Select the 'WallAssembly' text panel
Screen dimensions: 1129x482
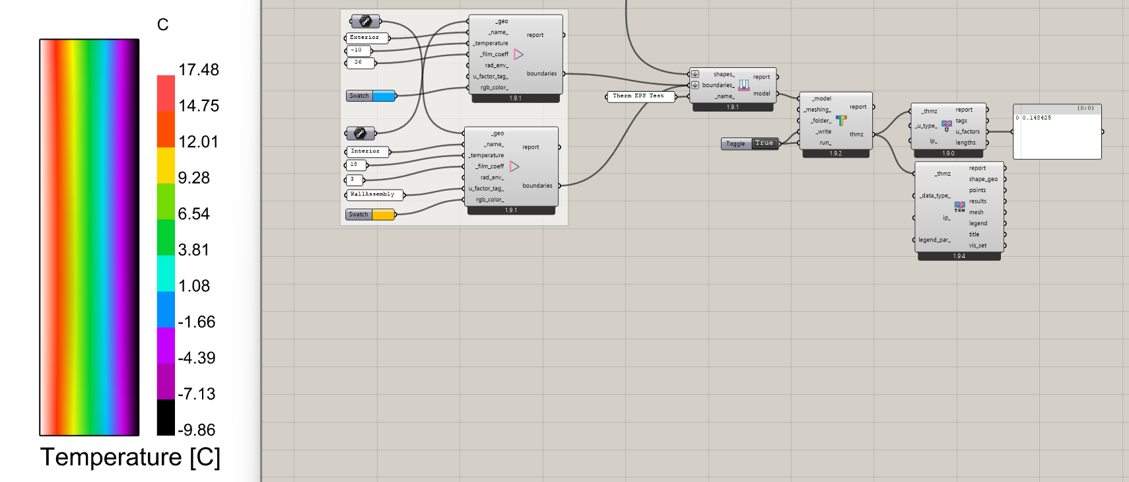click(374, 195)
